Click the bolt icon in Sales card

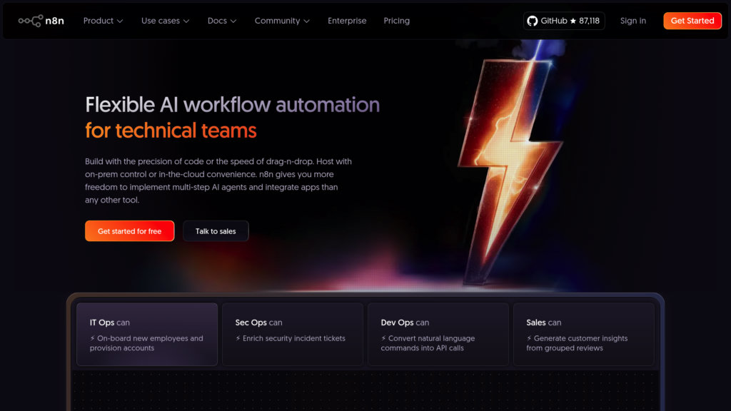pos(530,338)
